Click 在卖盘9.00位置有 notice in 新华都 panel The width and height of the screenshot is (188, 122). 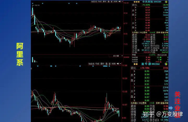click(x=139, y=103)
